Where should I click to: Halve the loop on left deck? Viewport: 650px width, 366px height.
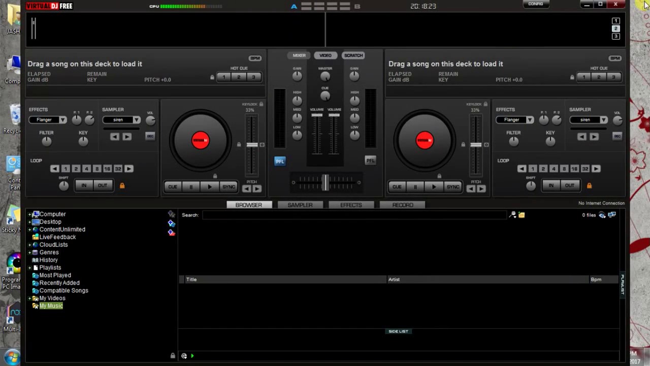[54, 169]
